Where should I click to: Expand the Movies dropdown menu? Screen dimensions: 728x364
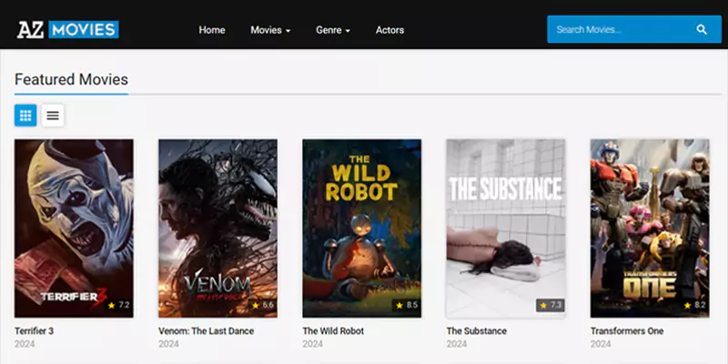point(270,30)
